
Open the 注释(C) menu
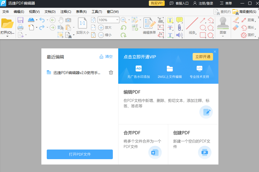tap(65, 12)
